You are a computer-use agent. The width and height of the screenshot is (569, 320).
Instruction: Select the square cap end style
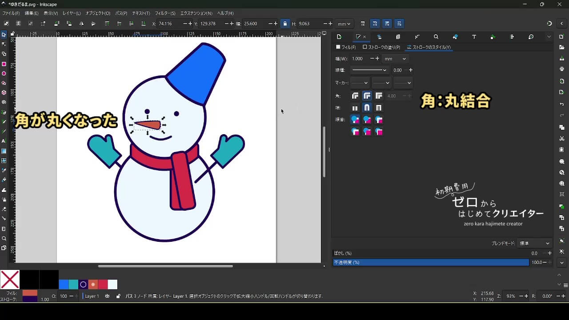coord(379,108)
